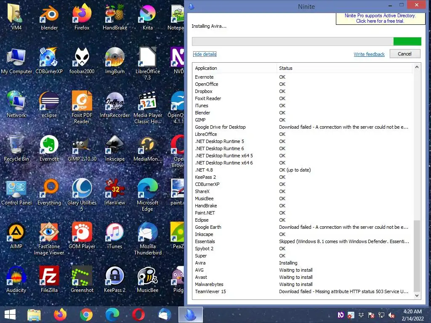This screenshot has height=323, width=431.
Task: Click the taskbar clock showing 4:20 AM
Action: tap(412, 315)
